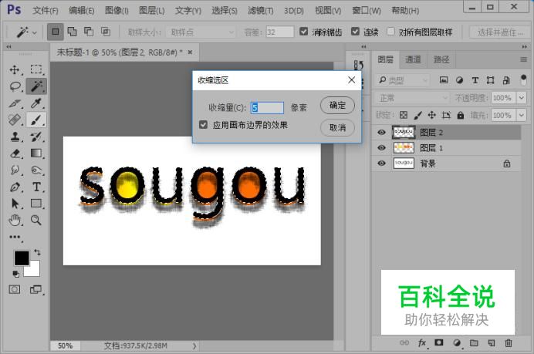Select the Clone Stamp tool
Image resolution: width=534 pixels, height=354 pixels.
click(x=15, y=137)
